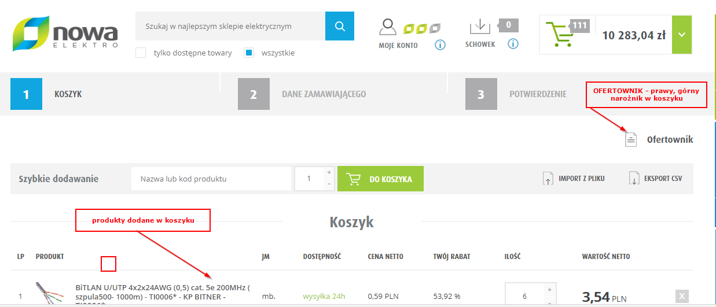
Task: Go to step 1 Koszyk
Action: 47,94
